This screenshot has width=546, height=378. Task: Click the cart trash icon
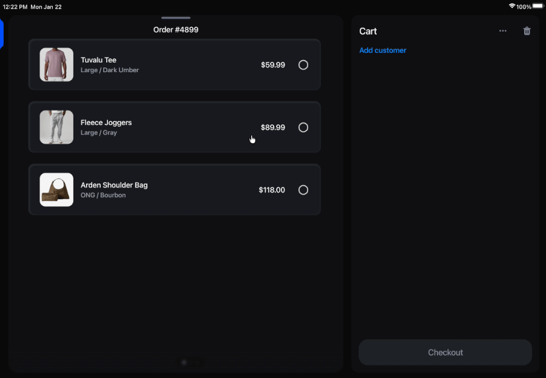pyautogui.click(x=527, y=31)
